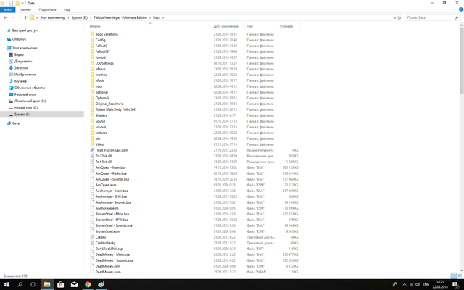Sort by Тип column header
464x290 pixels.
(x=249, y=26)
